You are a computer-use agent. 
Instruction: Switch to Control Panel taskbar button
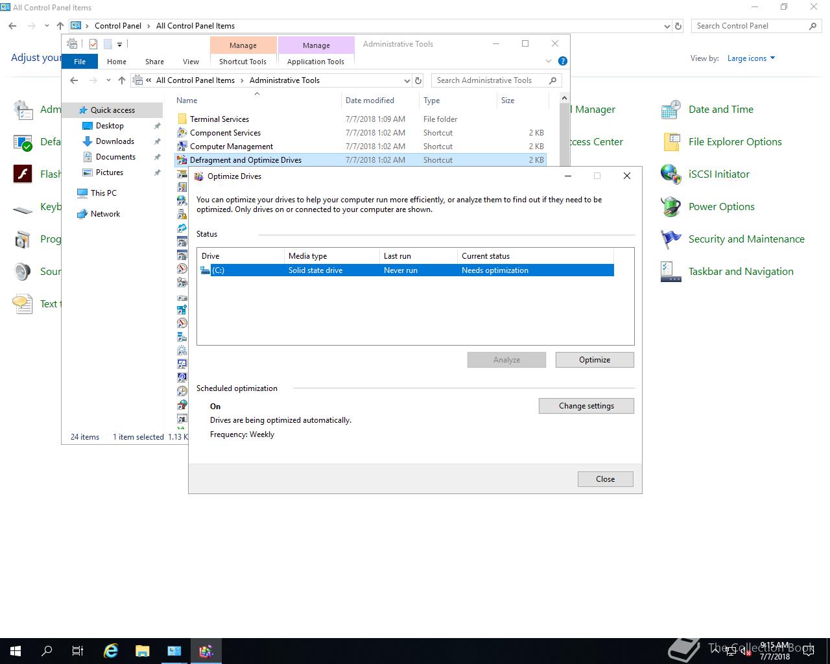(174, 651)
